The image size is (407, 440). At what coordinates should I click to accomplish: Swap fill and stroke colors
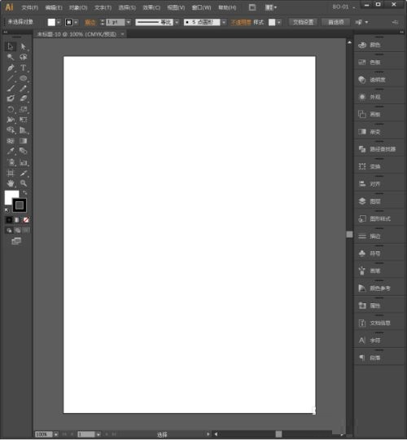click(25, 192)
